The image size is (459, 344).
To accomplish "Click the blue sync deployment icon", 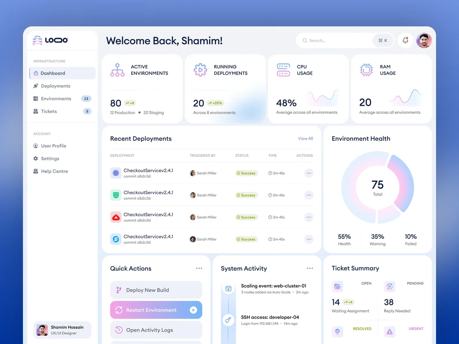I will click(x=116, y=239).
